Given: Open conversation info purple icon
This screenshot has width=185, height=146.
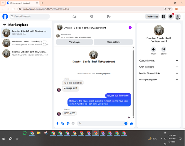Looking at the screenshot, I should 130,28.
